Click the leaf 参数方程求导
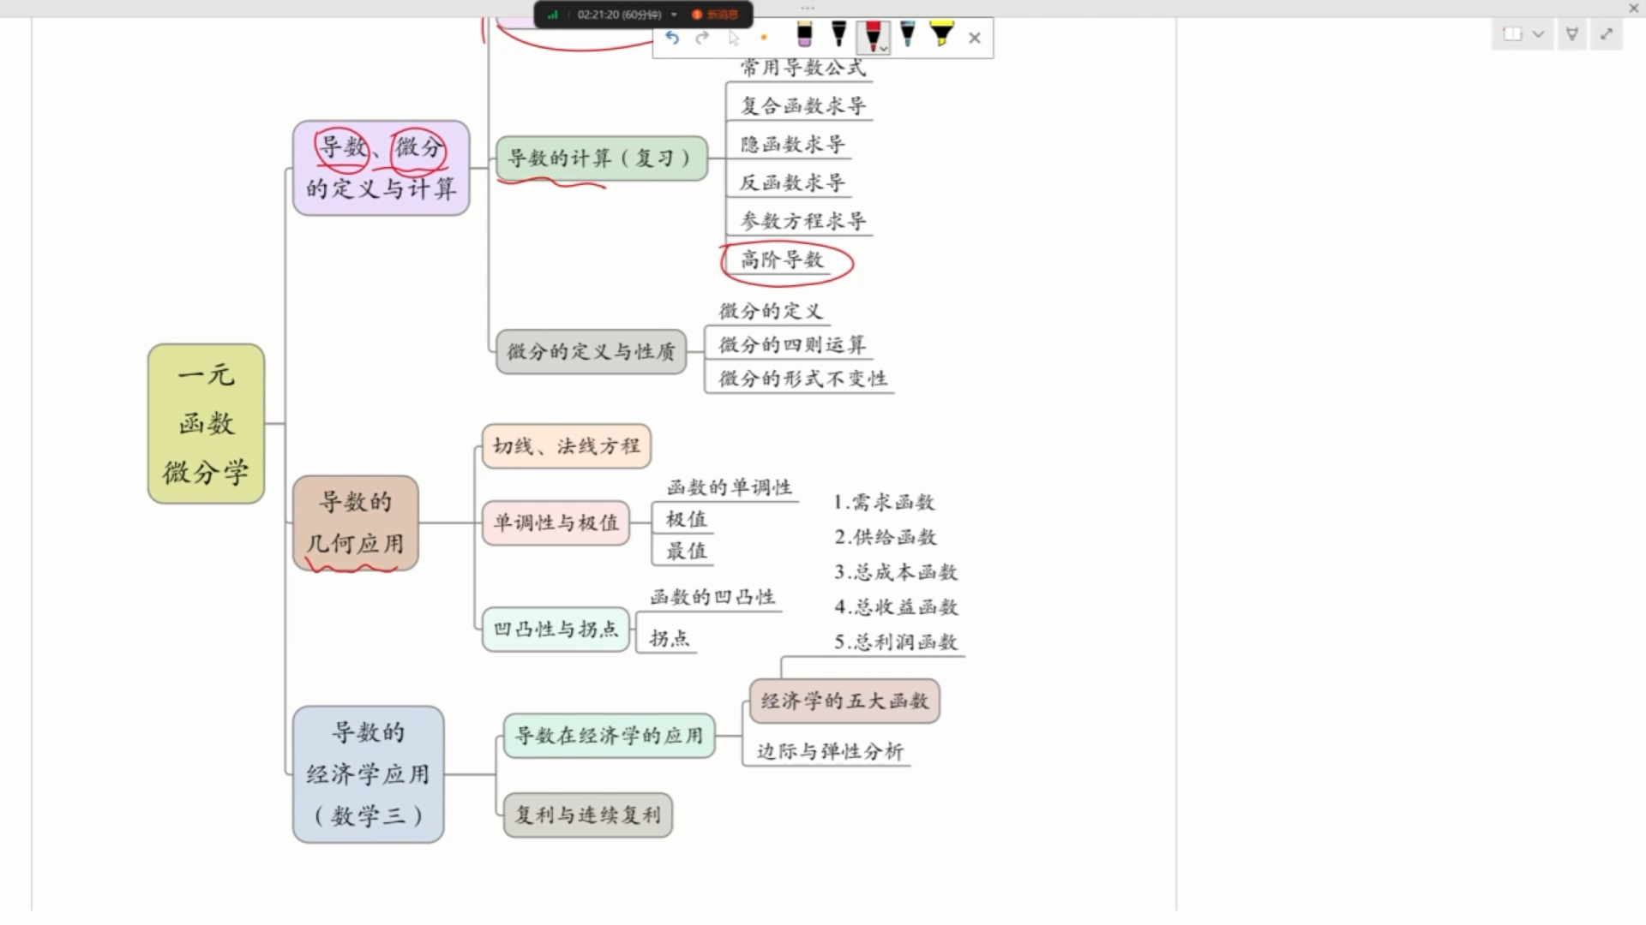 pyautogui.click(x=803, y=221)
